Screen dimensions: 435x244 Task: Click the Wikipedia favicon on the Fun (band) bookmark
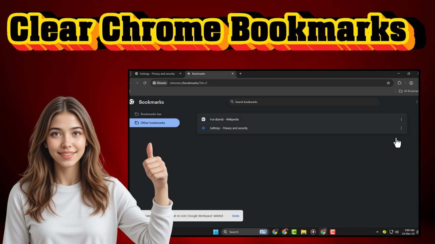pyautogui.click(x=204, y=119)
